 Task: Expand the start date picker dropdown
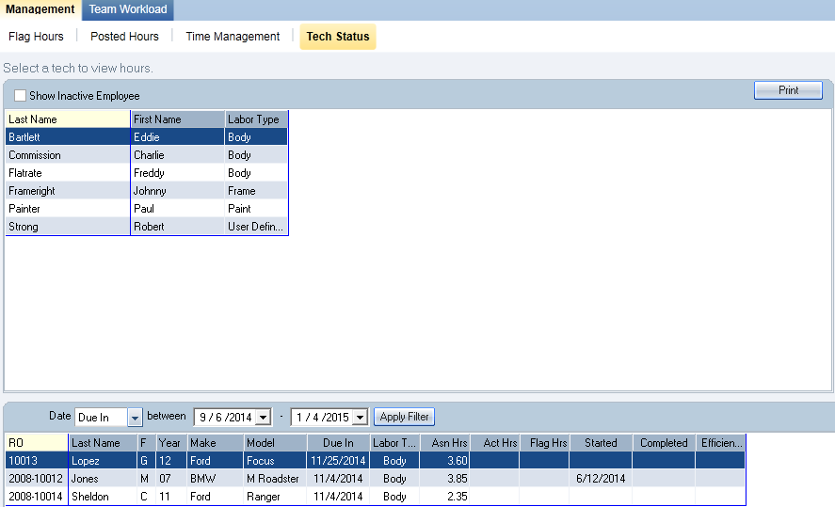[263, 417]
